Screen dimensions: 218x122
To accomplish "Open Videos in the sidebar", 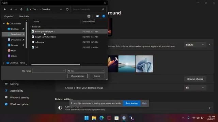I will point(14,56).
